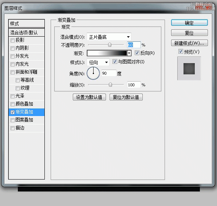Image resolution: width=217 pixels, height=206 pixels.
Task: Select 样式 header in left list
Action: [x=27, y=24]
